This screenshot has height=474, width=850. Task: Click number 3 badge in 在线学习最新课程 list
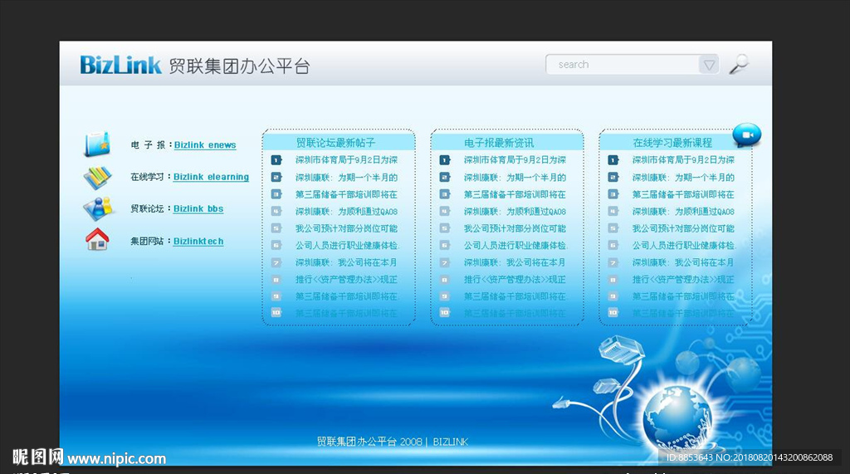point(613,194)
